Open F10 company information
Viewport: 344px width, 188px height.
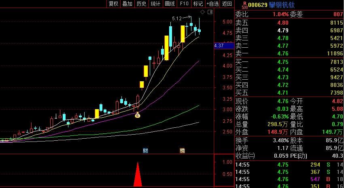(184, 4)
